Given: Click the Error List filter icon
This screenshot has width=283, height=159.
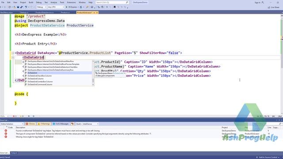Looking at the screenshot, I should click(73, 124).
